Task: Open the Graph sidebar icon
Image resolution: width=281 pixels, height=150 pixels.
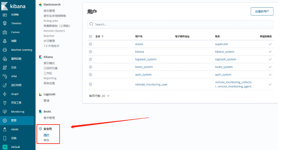Action: pyautogui.click(x=5, y=94)
